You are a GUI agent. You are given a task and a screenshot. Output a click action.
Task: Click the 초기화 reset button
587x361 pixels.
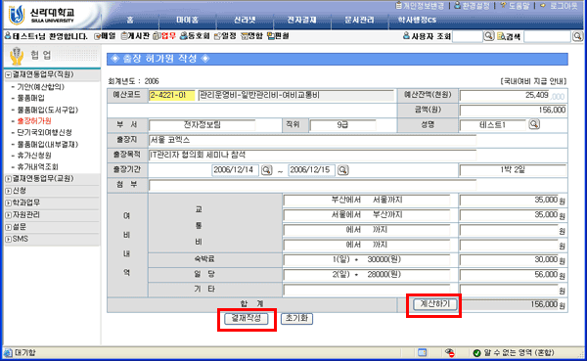296,318
